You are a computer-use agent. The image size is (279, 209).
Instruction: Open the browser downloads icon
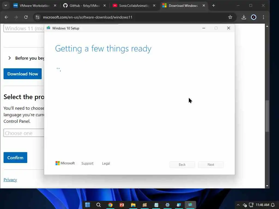tap(244, 17)
